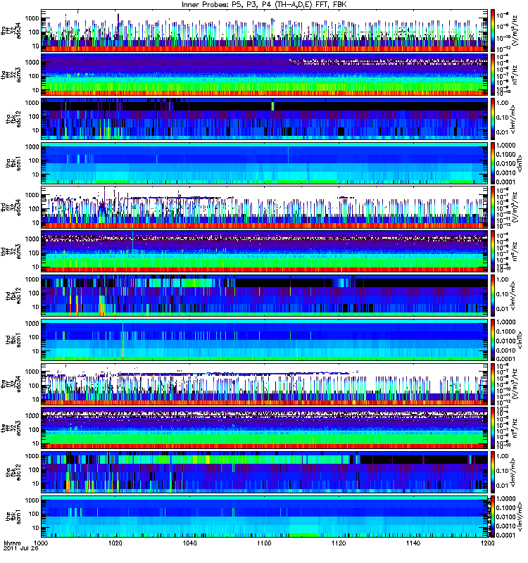Click the time axis tick label 1120
The width and height of the screenshot is (528, 563).
click(x=339, y=543)
